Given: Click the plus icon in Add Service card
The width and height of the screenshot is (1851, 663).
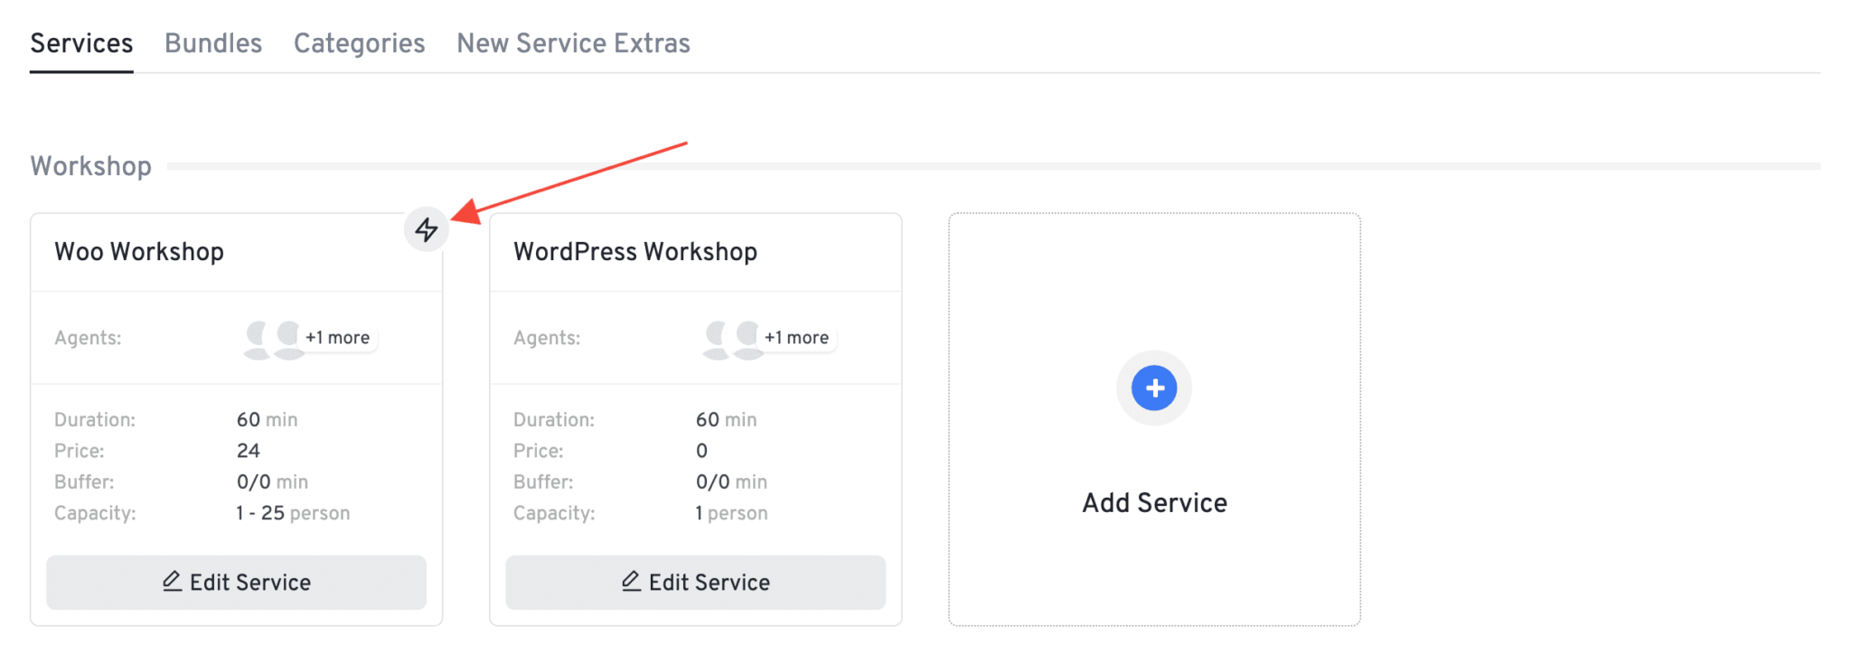Looking at the screenshot, I should tap(1154, 387).
